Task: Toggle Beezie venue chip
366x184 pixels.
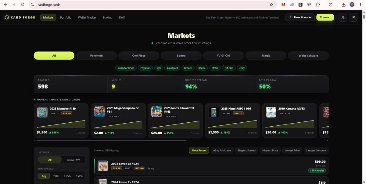Action: pos(202,68)
